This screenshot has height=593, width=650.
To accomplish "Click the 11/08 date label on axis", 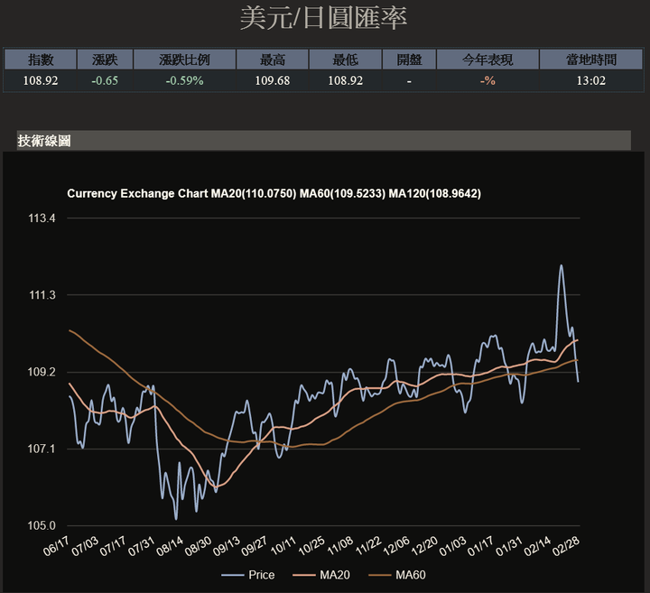I will pyautogui.click(x=340, y=546).
